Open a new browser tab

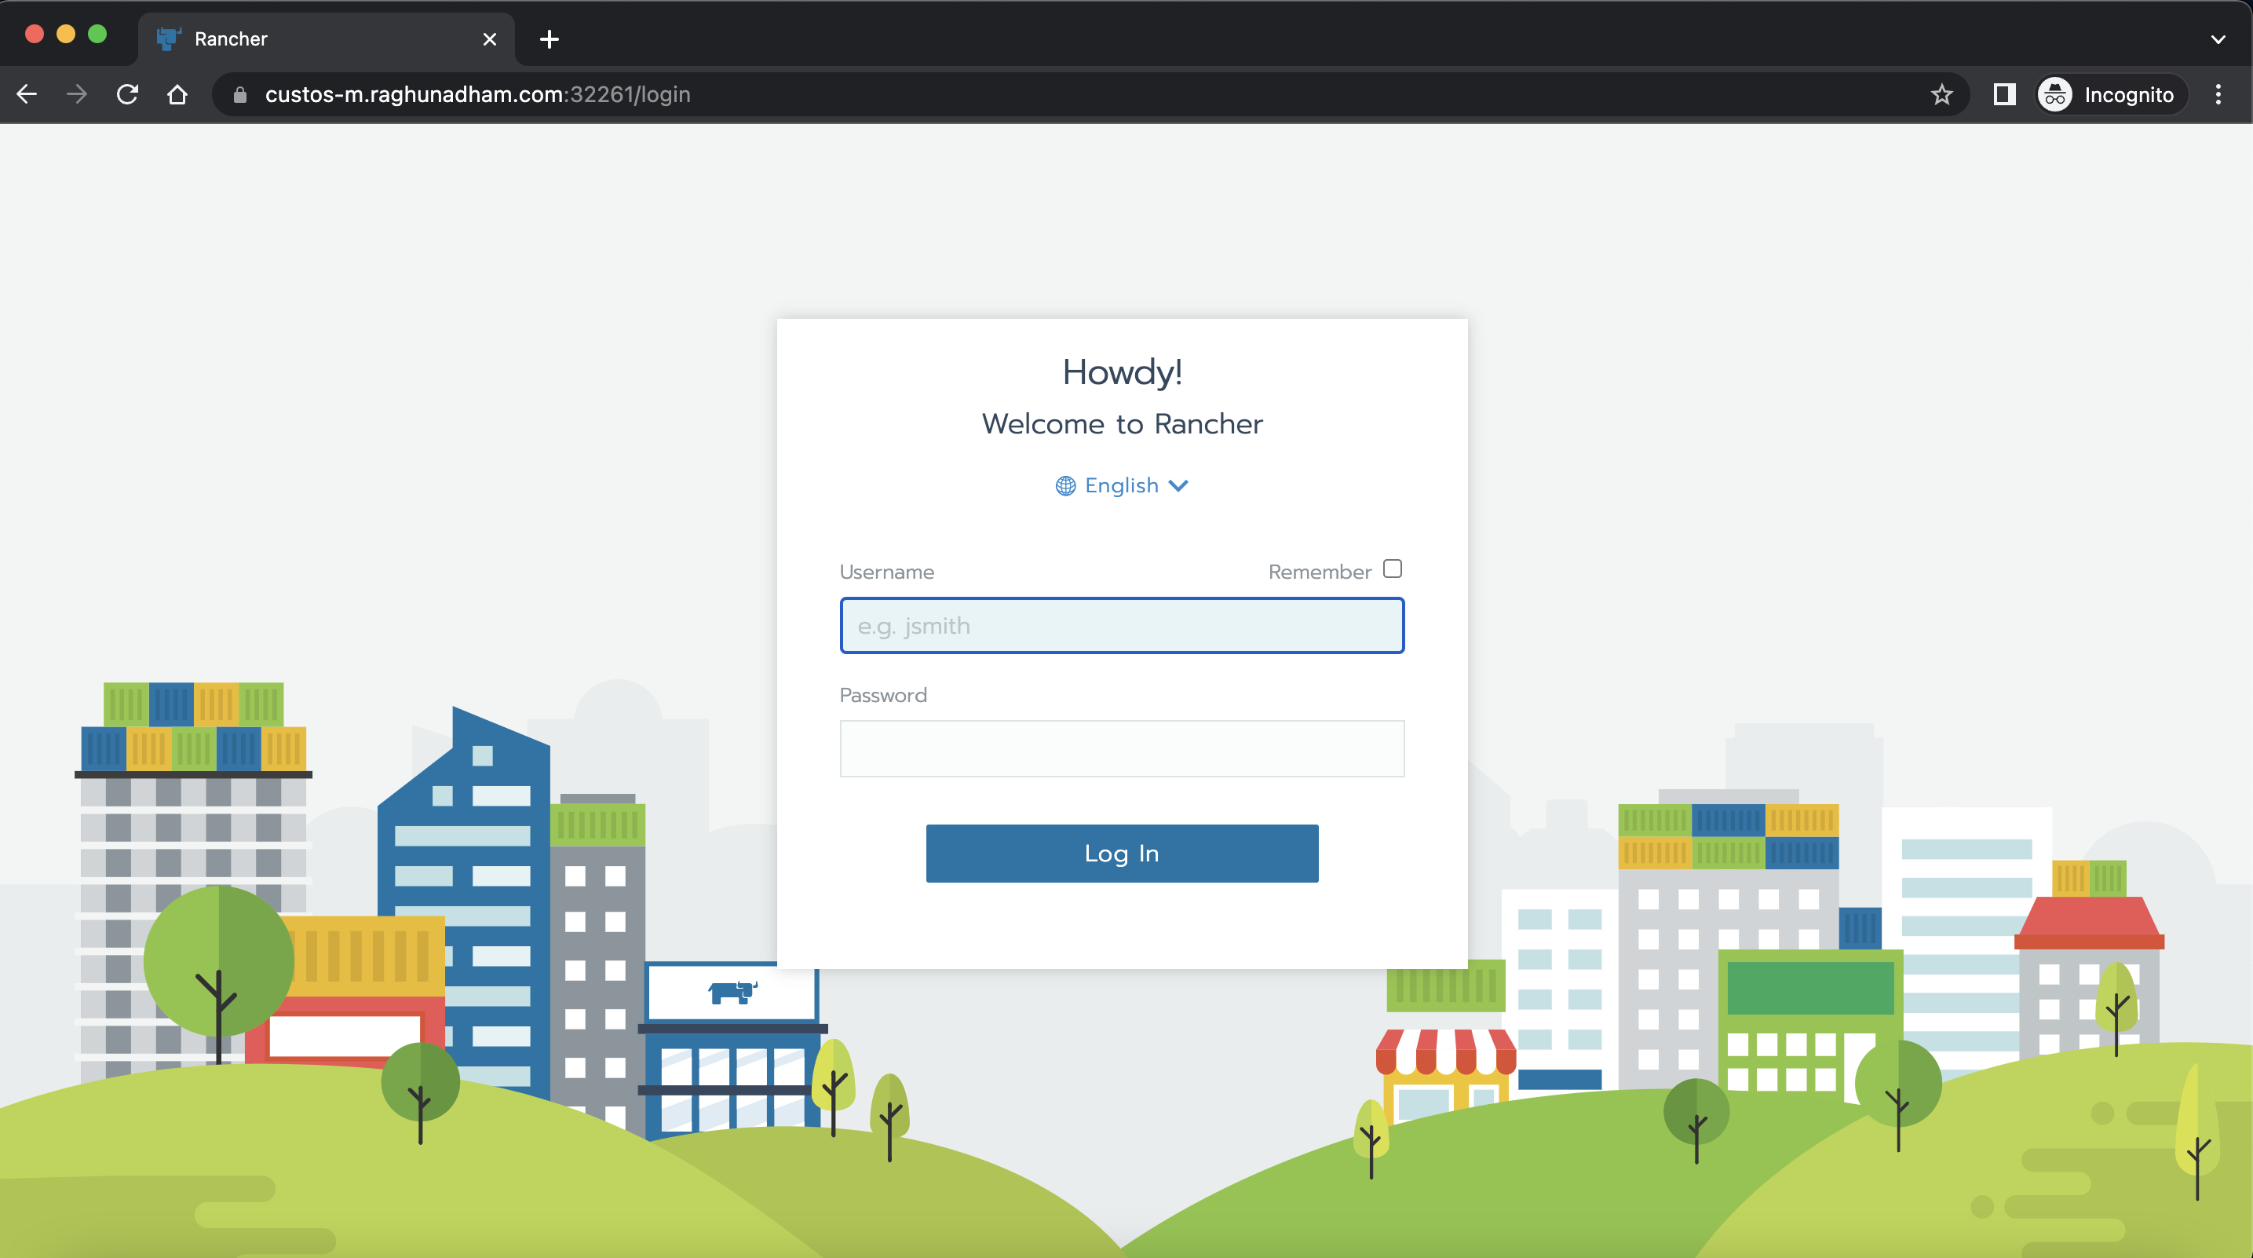(x=550, y=39)
